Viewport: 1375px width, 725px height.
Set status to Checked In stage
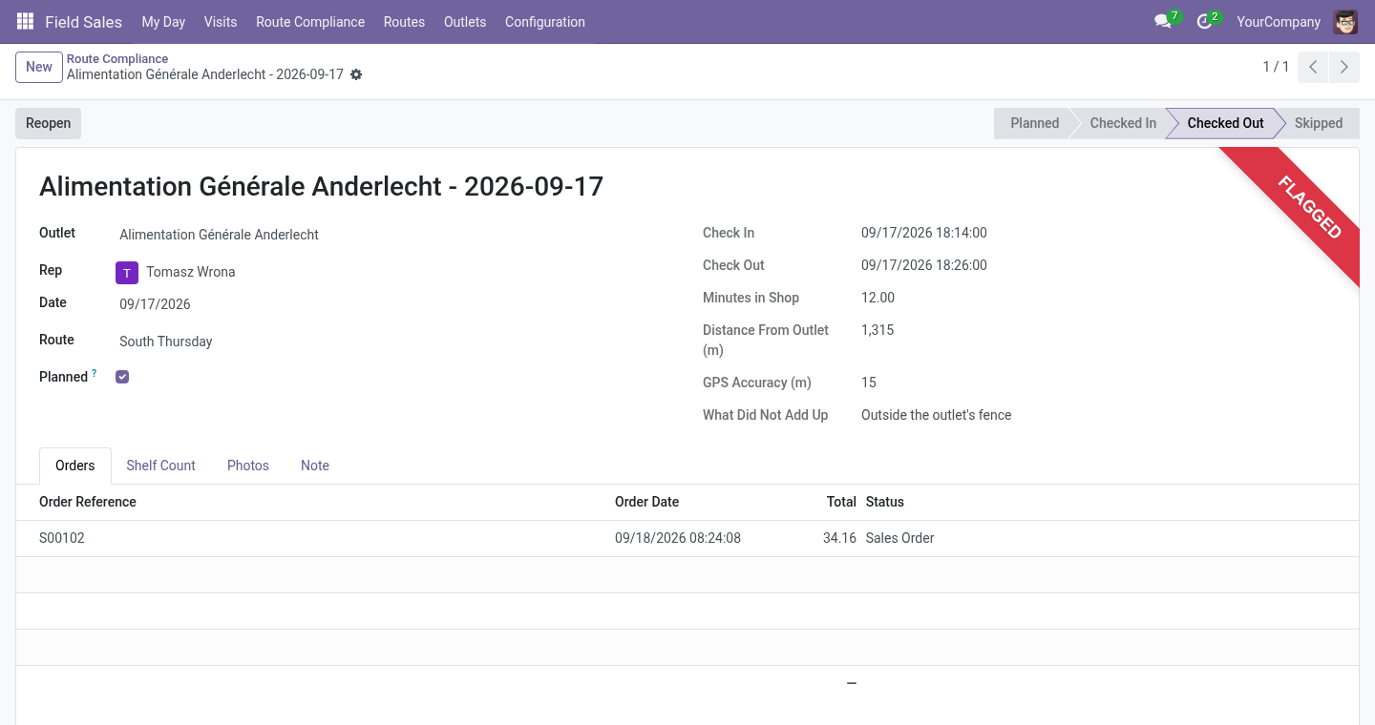click(1123, 123)
